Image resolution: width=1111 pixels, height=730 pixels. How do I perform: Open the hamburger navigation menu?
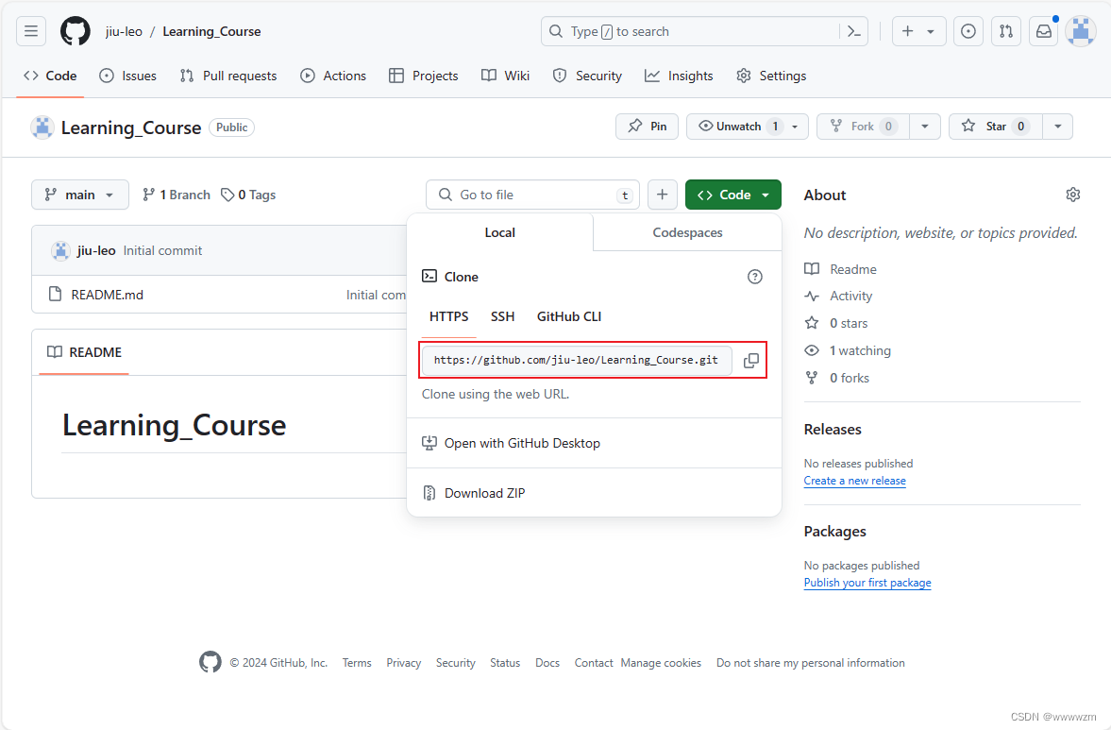(31, 31)
